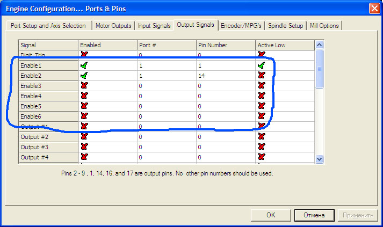Click the signal table scrollbar thumb
Viewport: 383px width, 227px height.
pos(319,69)
